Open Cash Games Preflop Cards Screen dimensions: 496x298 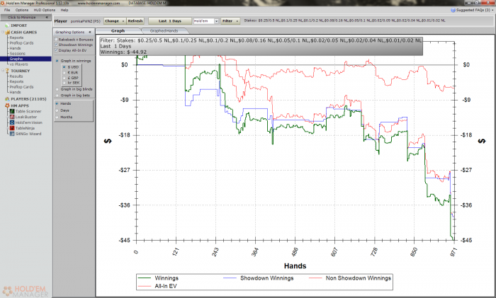pos(21,43)
